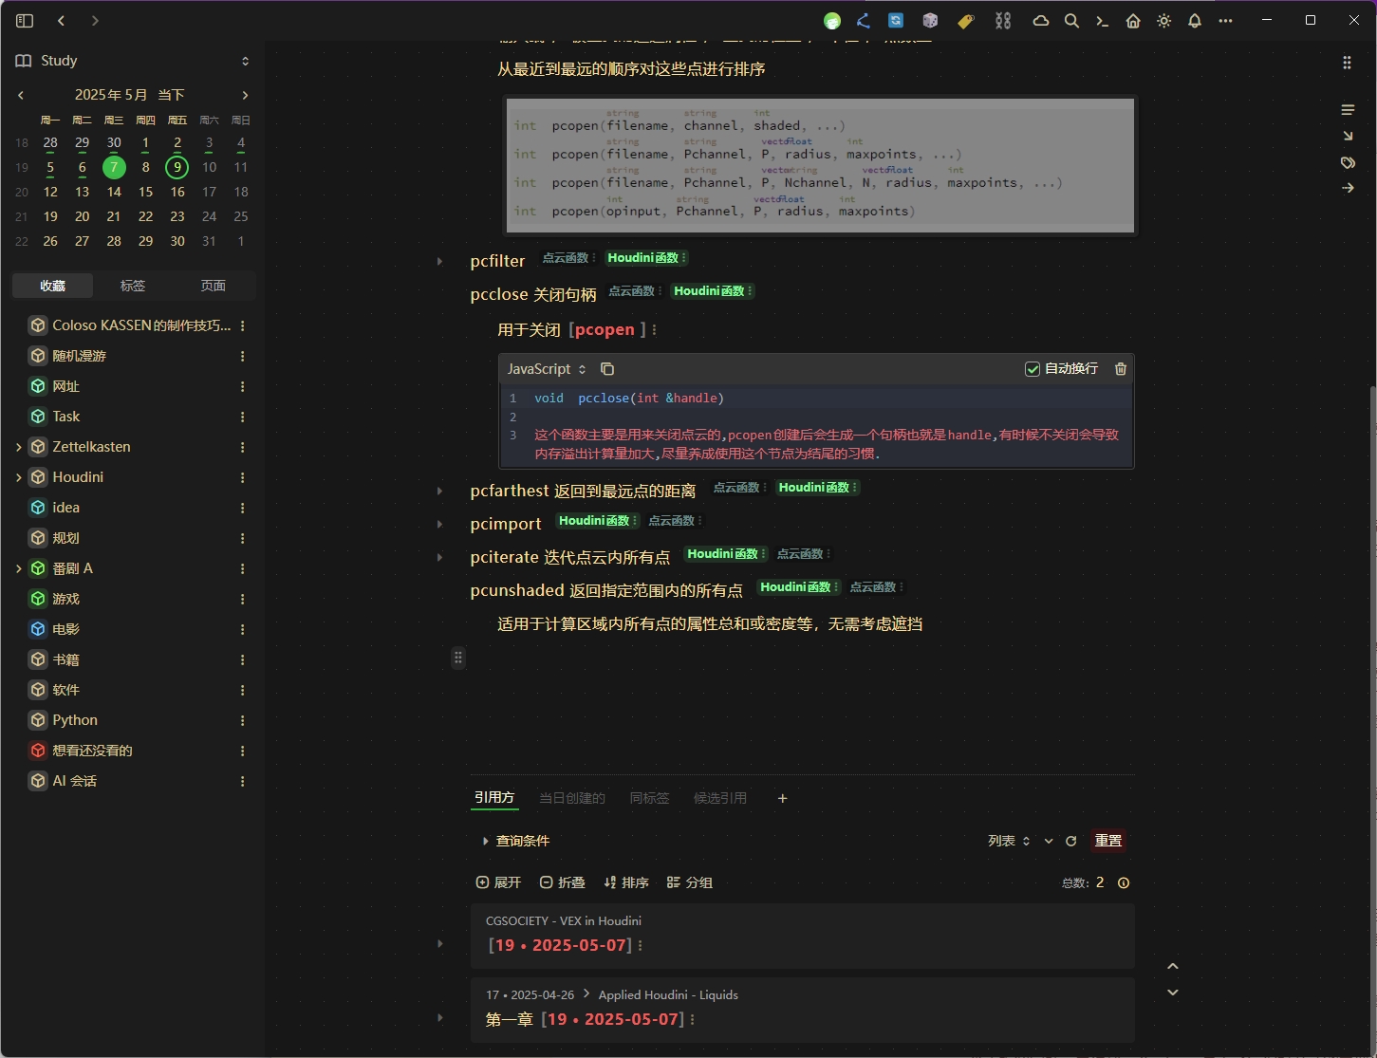Expand the 查询条件 section
The width and height of the screenshot is (1377, 1058).
(x=486, y=841)
